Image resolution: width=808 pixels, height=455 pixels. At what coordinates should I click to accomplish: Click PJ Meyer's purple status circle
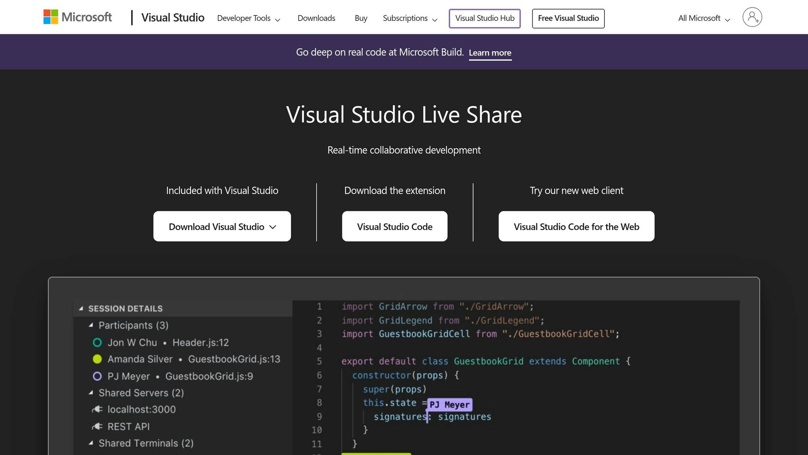(x=97, y=376)
